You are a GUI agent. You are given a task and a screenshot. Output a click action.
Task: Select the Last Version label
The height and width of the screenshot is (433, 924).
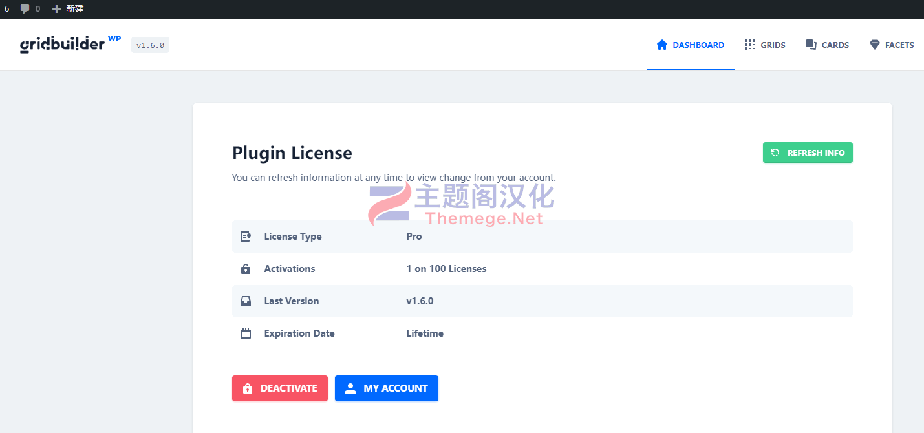point(292,301)
